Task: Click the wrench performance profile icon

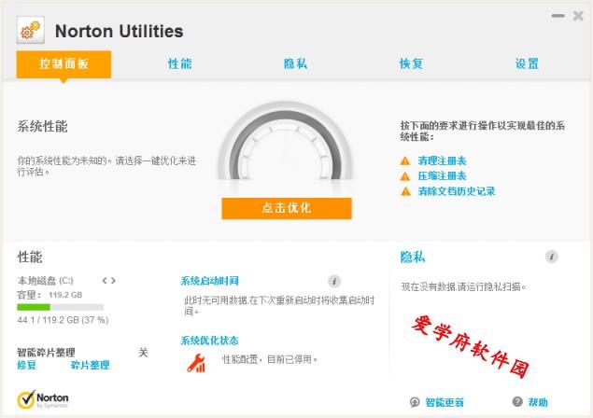Action: coord(196,363)
